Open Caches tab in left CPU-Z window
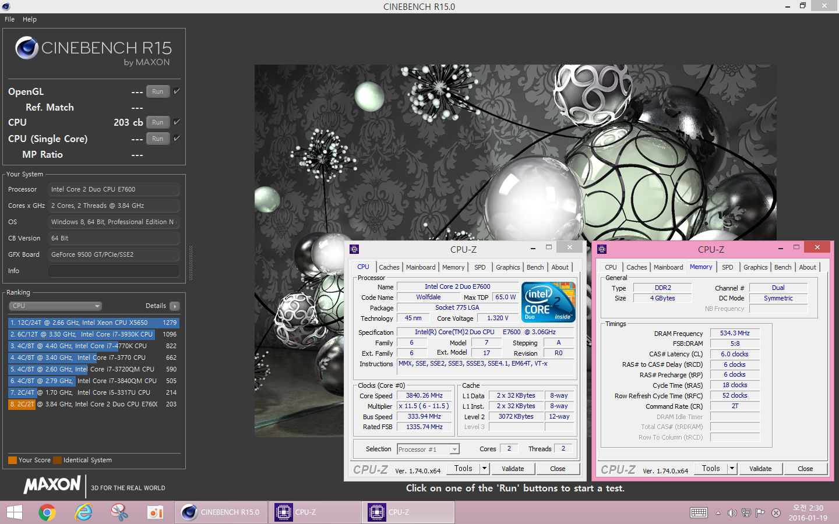The image size is (839, 524). click(389, 267)
